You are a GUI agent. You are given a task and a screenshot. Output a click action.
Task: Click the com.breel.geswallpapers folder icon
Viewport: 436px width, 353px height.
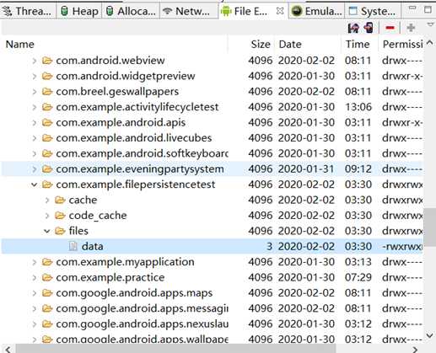point(47,92)
